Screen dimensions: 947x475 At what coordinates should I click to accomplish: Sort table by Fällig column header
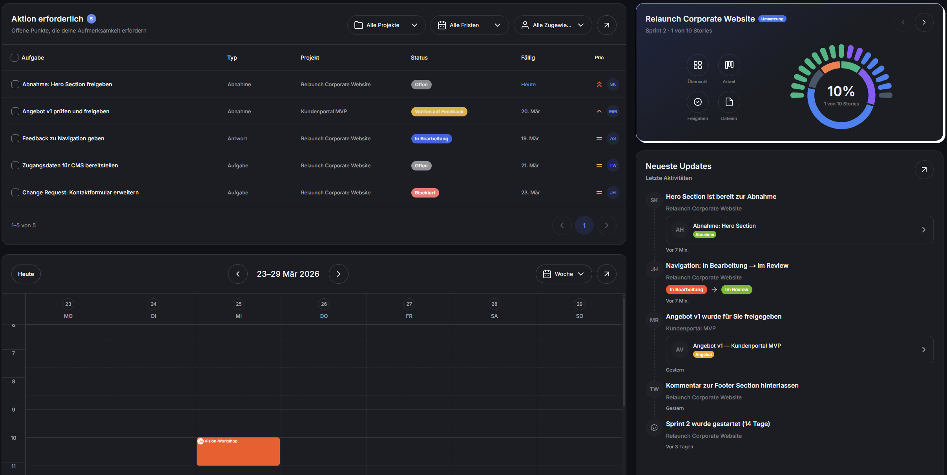coord(528,58)
